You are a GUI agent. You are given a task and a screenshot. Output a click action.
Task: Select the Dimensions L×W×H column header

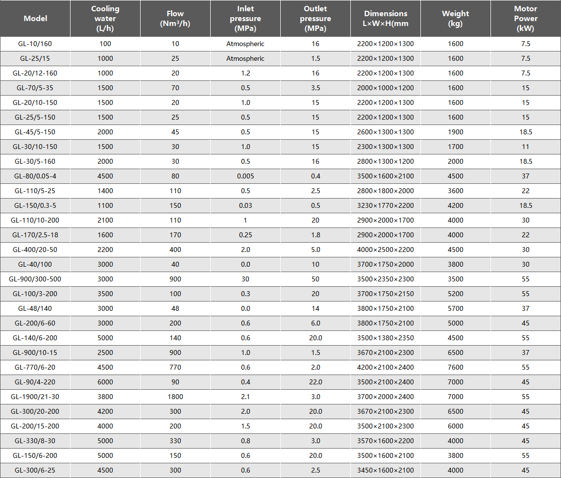[x=386, y=19]
